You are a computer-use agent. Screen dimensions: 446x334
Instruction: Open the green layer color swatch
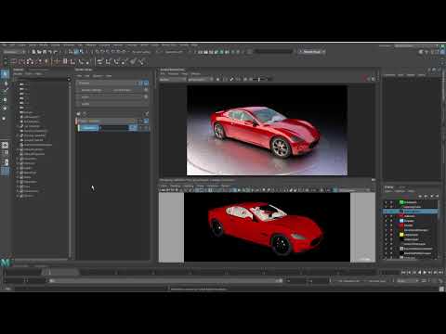[x=401, y=202]
